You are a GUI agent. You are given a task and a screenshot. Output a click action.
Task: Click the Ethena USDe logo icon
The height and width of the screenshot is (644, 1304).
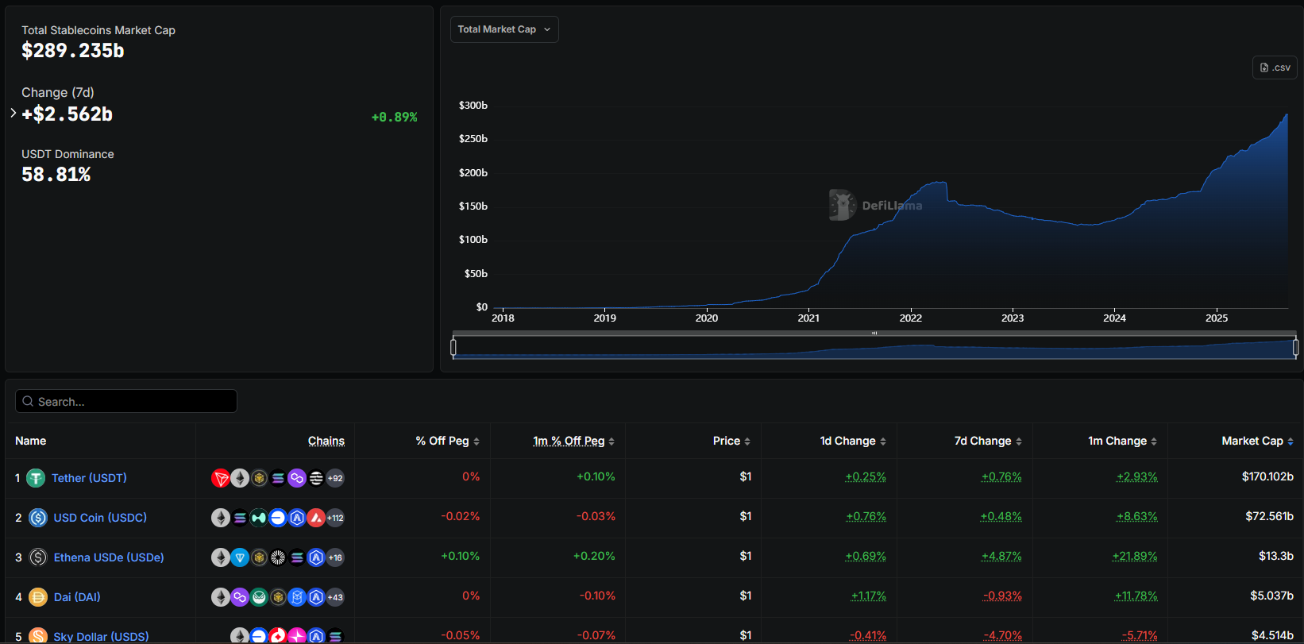tap(38, 557)
